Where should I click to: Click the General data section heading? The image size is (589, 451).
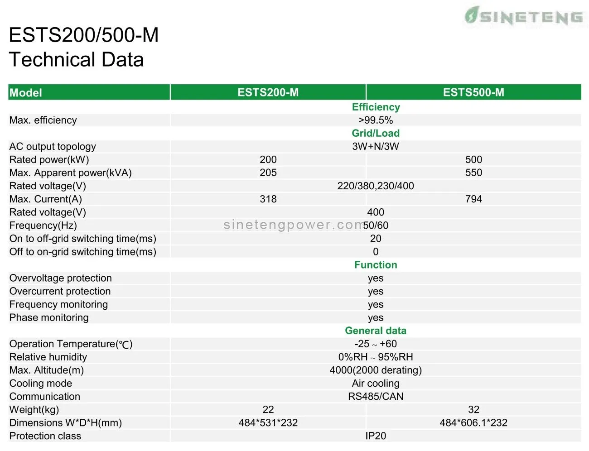[376, 331]
